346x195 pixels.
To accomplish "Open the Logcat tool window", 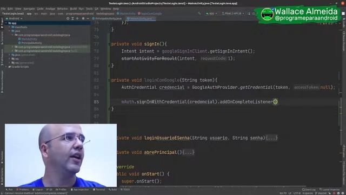I will (x=38, y=190).
